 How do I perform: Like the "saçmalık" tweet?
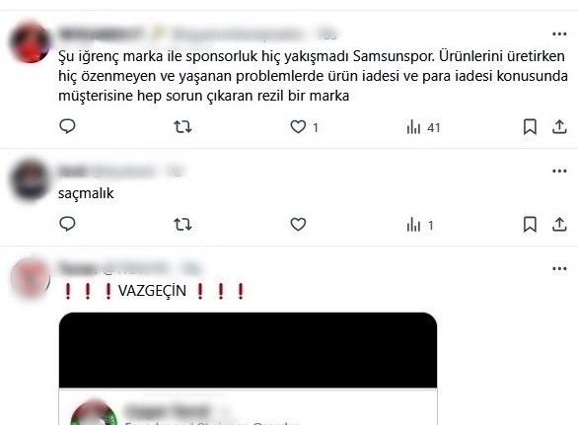(298, 224)
